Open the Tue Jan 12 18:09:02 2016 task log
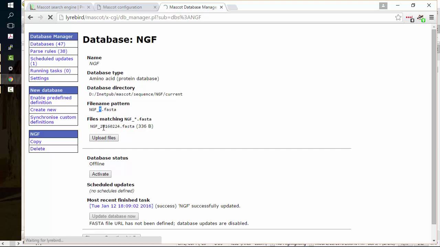The width and height of the screenshot is (440, 247). coord(121,206)
